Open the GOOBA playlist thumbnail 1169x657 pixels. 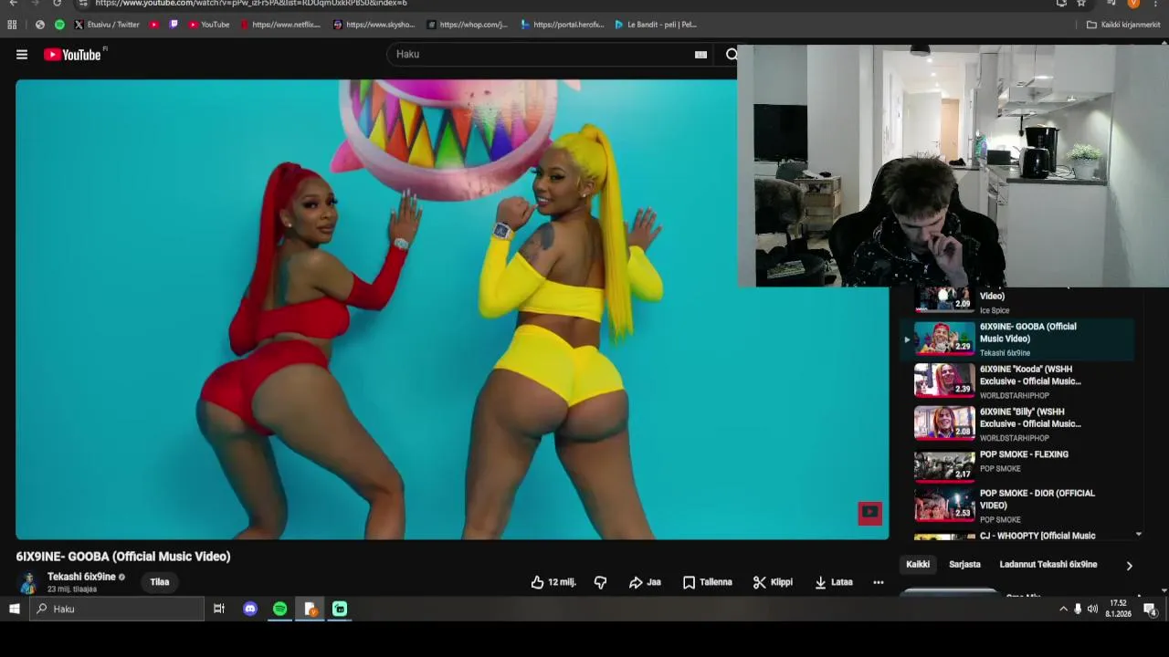(944, 338)
